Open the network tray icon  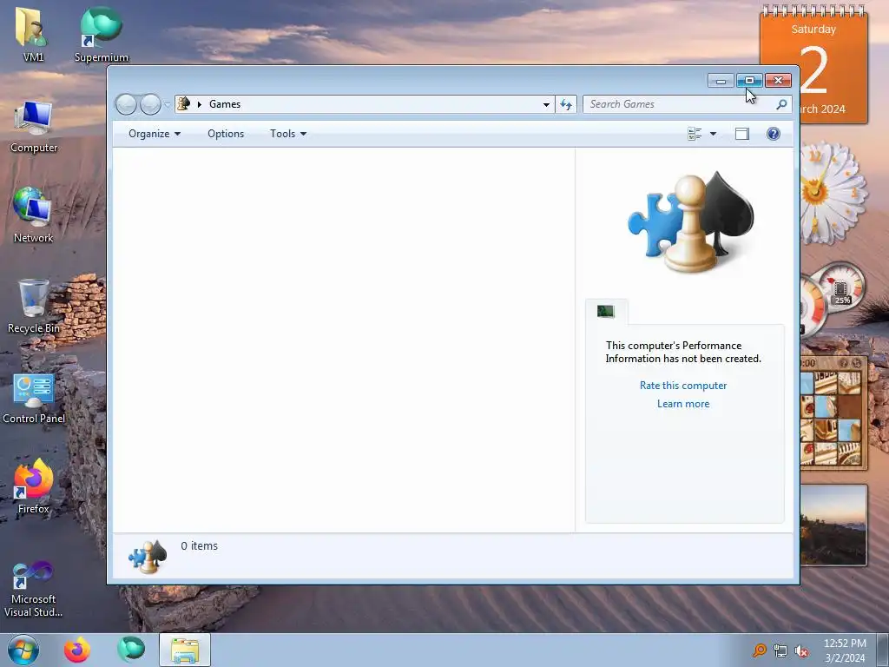tap(780, 651)
